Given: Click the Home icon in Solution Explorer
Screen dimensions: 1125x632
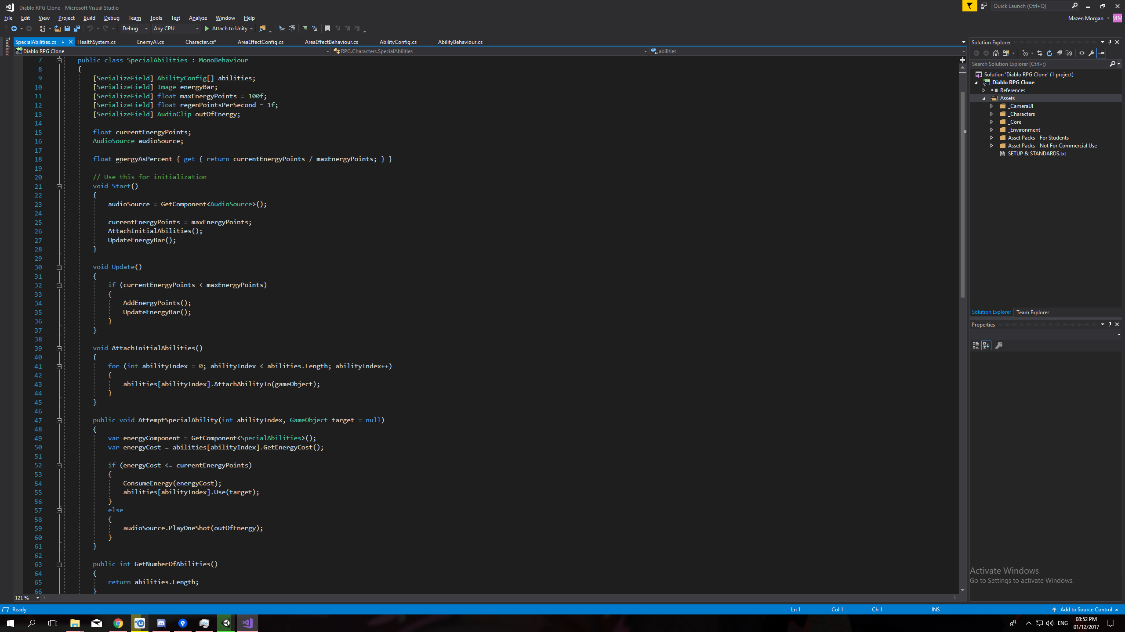Looking at the screenshot, I should coord(996,53).
